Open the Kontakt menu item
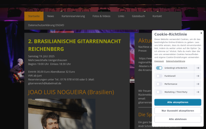This screenshot has height=129, width=206. pyautogui.click(x=157, y=16)
